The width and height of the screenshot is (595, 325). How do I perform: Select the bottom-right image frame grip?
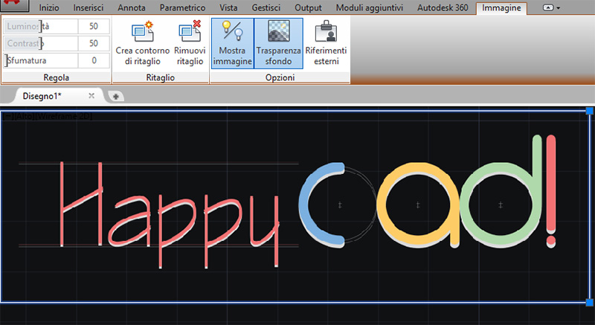coord(589,302)
